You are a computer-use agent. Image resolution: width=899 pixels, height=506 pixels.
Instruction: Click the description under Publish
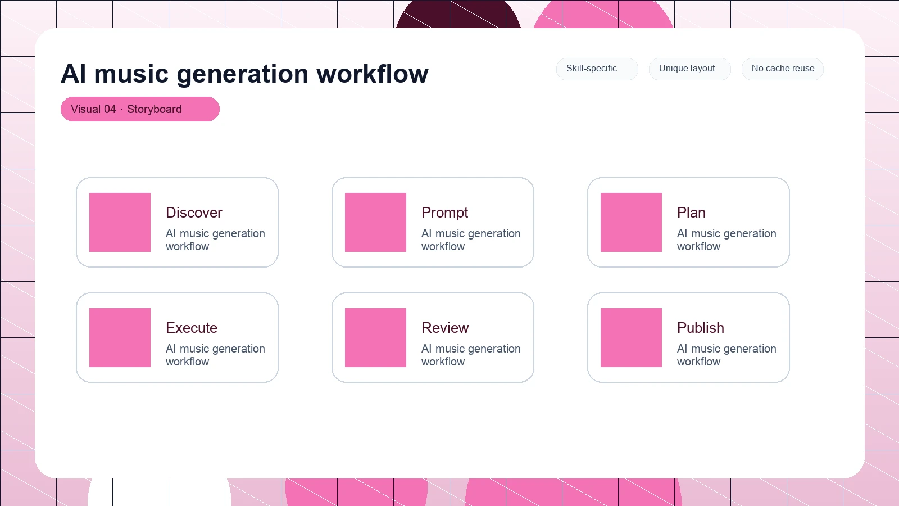[727, 355]
